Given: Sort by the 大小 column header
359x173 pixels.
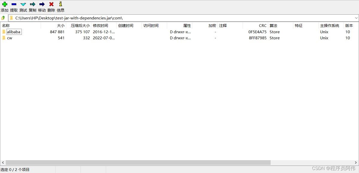Looking at the screenshot, I should click(x=61, y=26).
